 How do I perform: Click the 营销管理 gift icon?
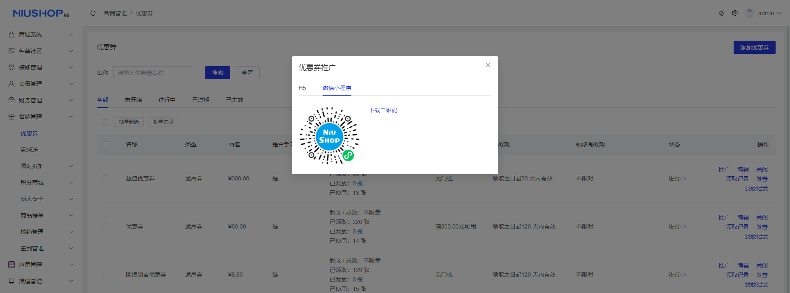click(x=12, y=117)
